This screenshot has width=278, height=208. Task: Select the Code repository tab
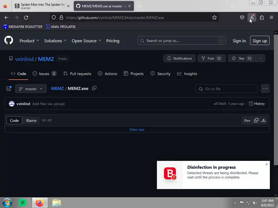pos(18,74)
